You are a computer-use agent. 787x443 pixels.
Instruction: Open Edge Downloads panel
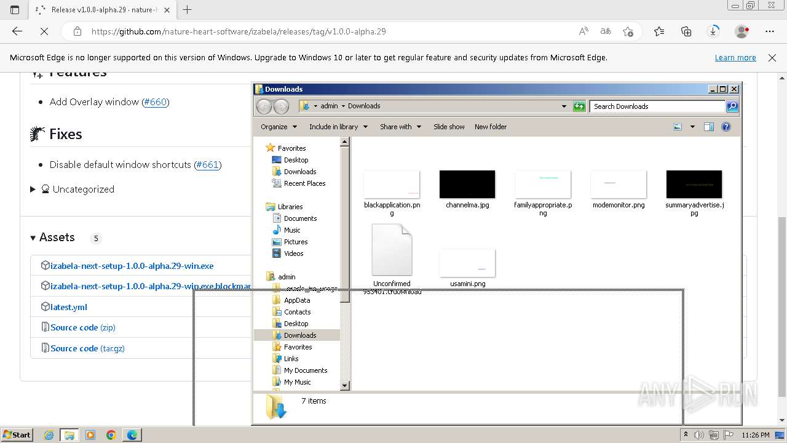pos(713,31)
